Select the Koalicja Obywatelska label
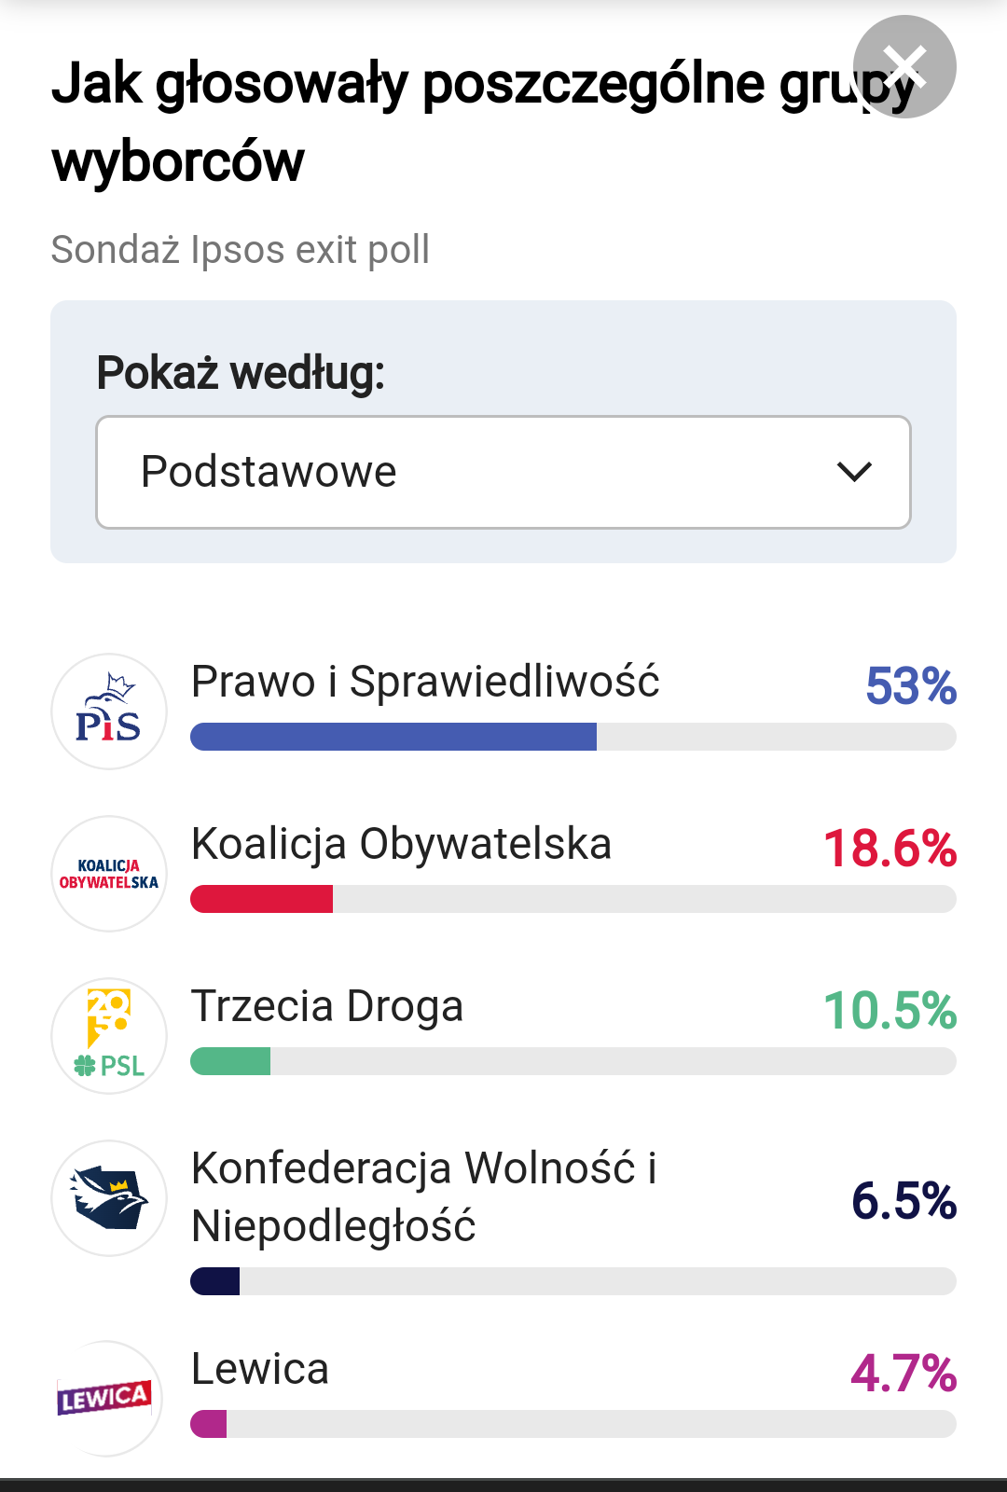The height and width of the screenshot is (1492, 1007). [x=402, y=844]
